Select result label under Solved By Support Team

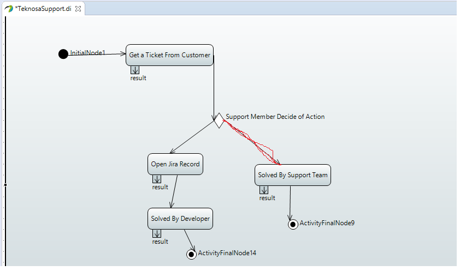pyautogui.click(x=267, y=198)
